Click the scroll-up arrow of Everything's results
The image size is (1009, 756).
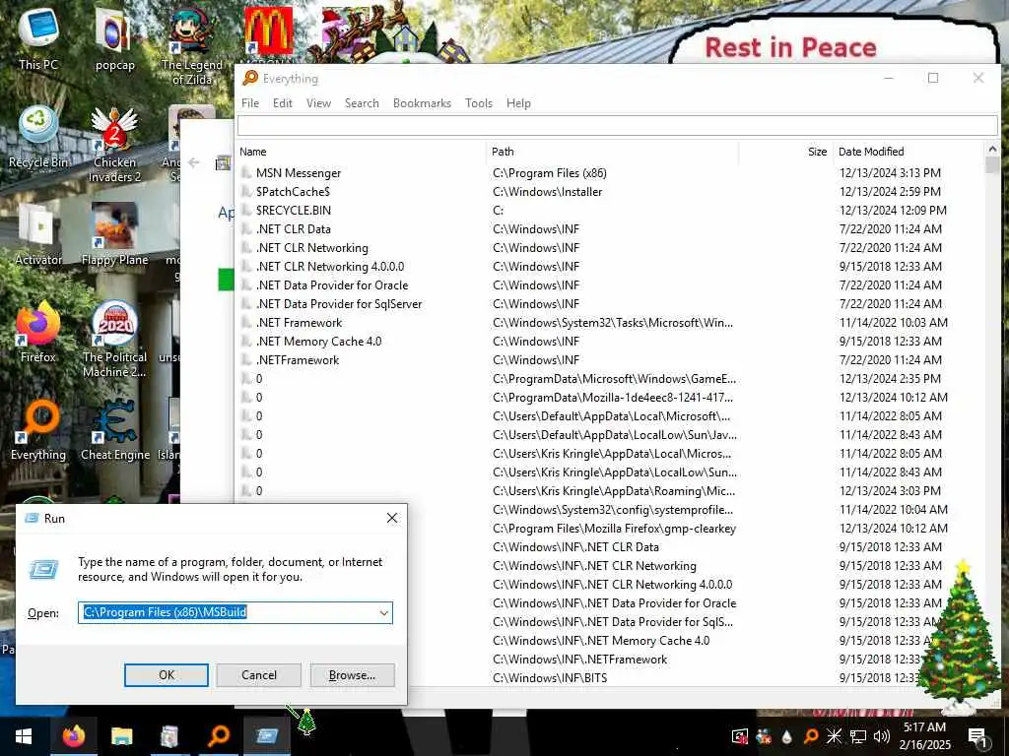tap(992, 150)
